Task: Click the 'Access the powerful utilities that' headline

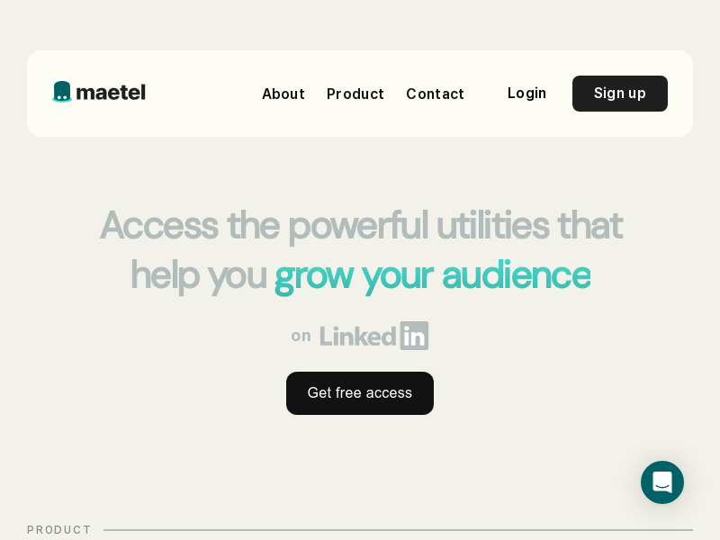Action: pos(362,226)
